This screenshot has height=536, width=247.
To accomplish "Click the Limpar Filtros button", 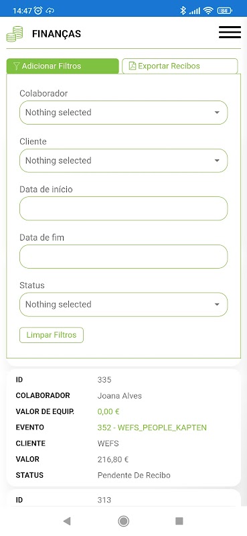I will pyautogui.click(x=52, y=335).
